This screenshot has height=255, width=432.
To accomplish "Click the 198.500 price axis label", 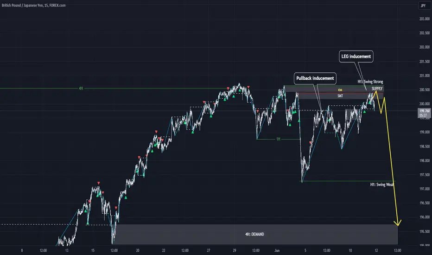I will (424, 147).
